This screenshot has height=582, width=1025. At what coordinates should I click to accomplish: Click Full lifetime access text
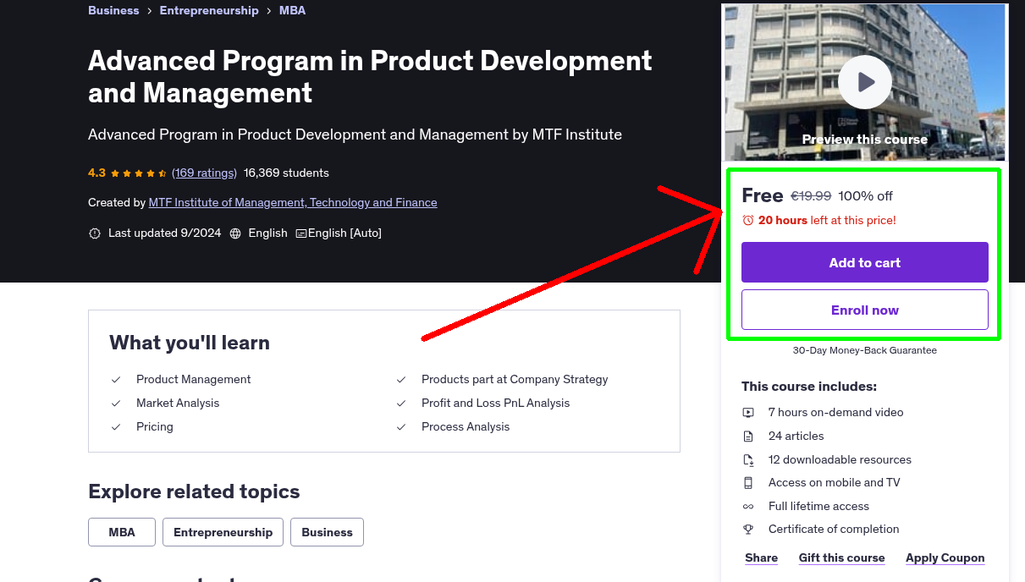818,507
